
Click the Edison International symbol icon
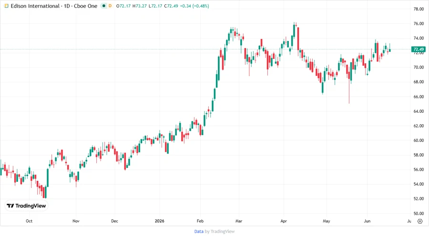pos(6,6)
